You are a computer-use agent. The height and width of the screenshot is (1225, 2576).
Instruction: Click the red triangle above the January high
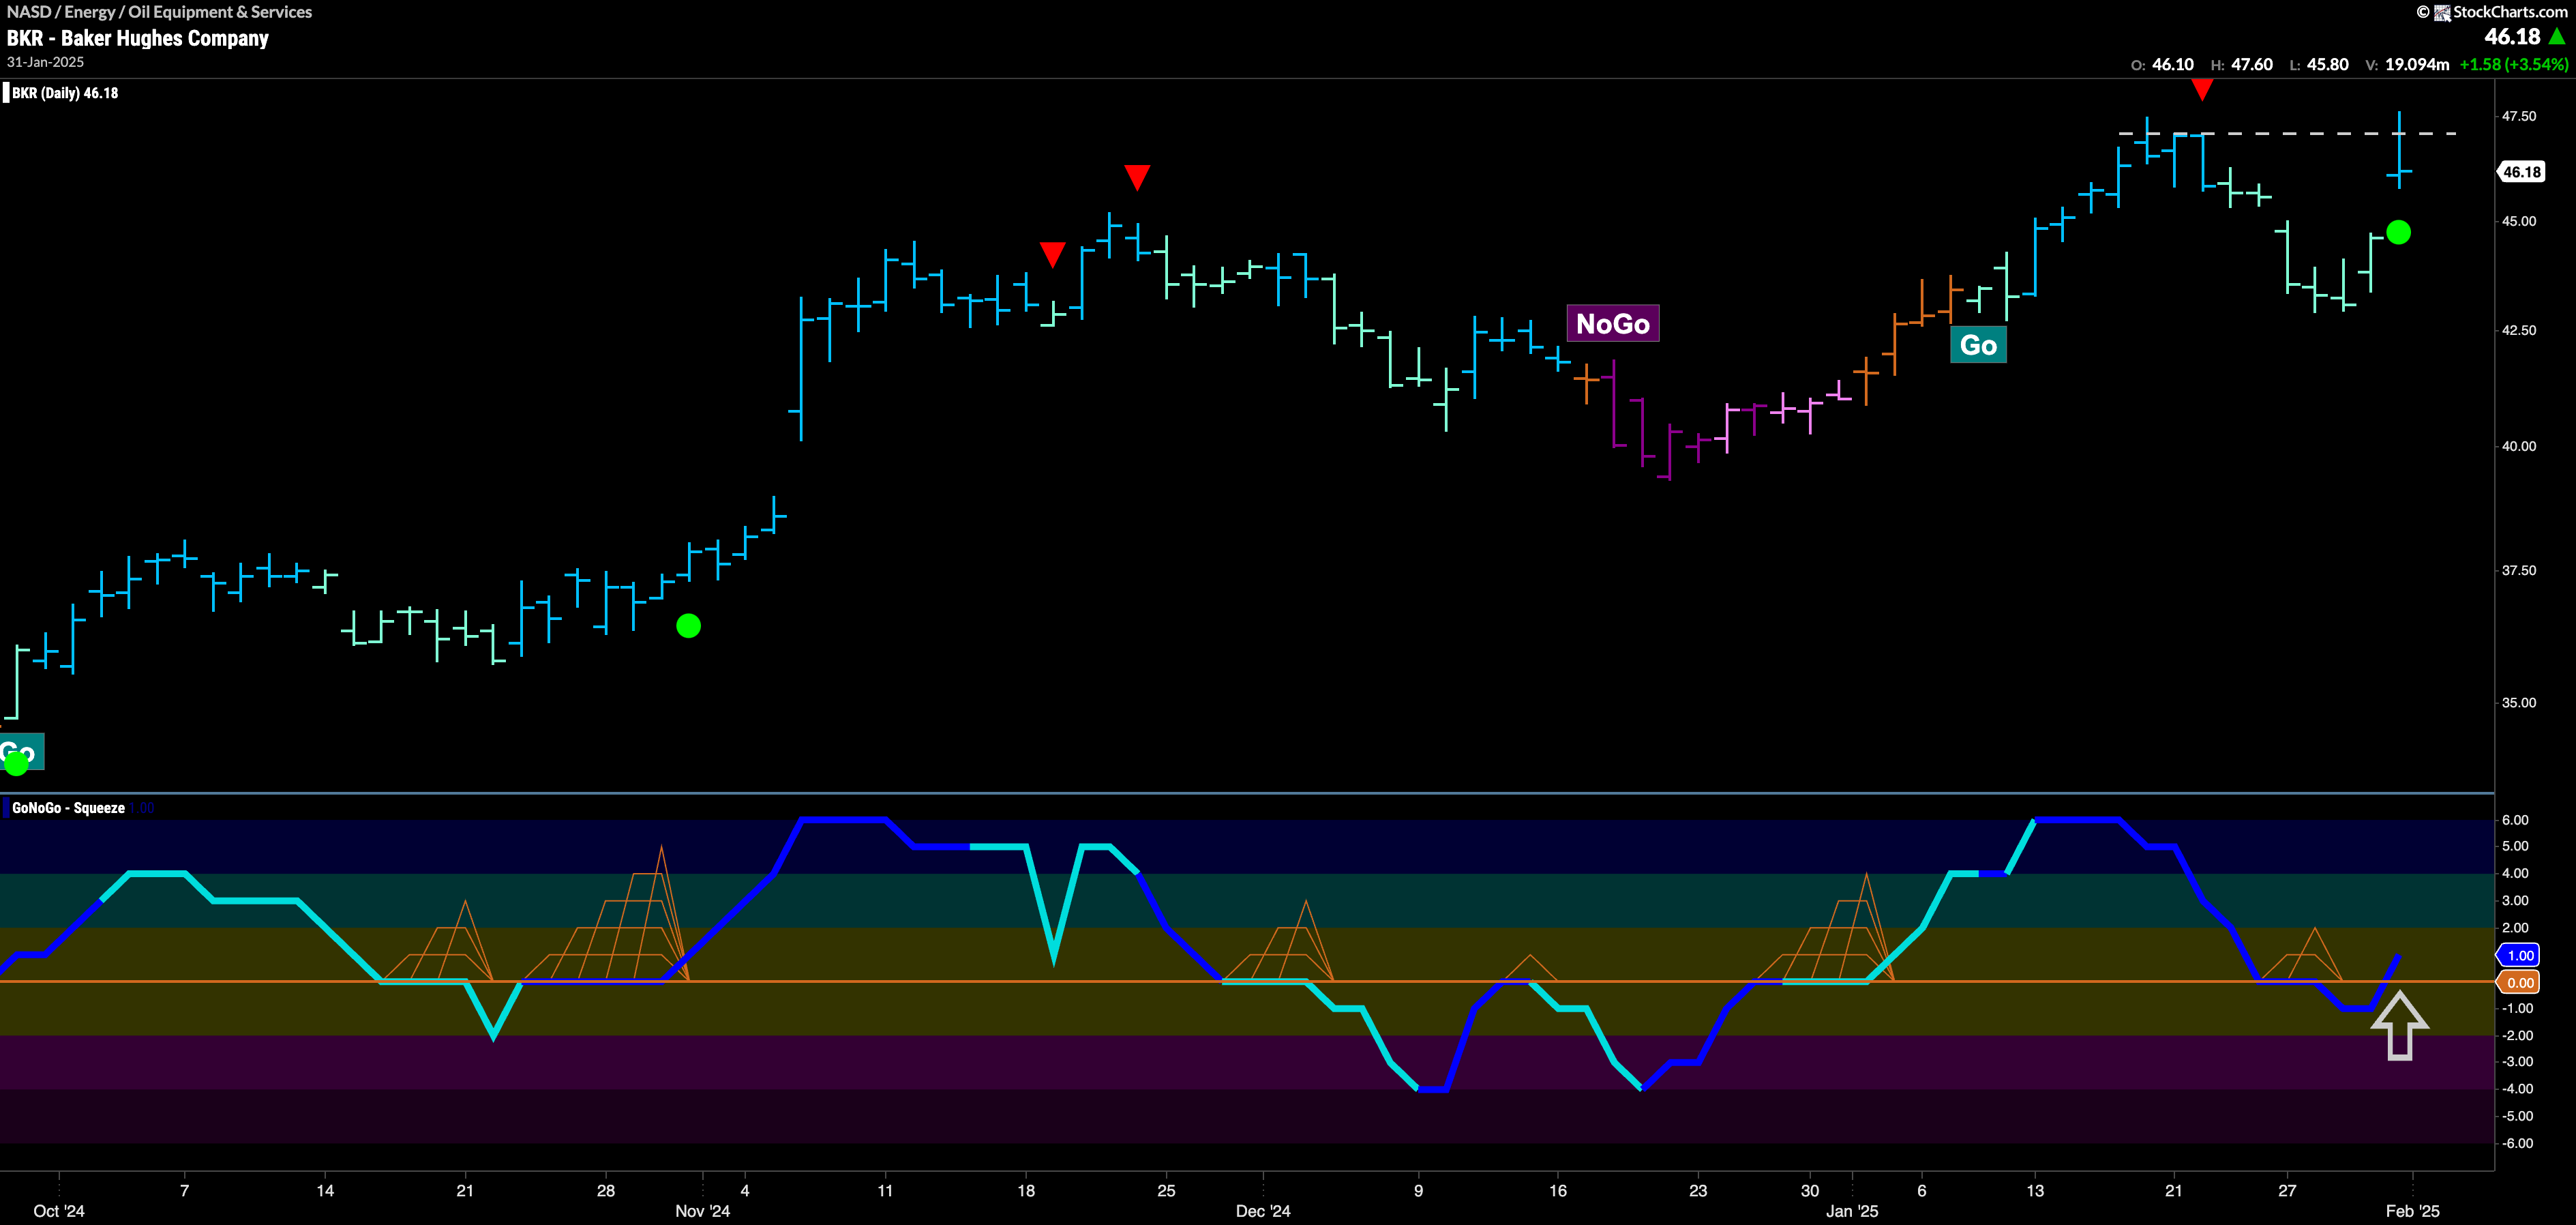(x=2202, y=90)
